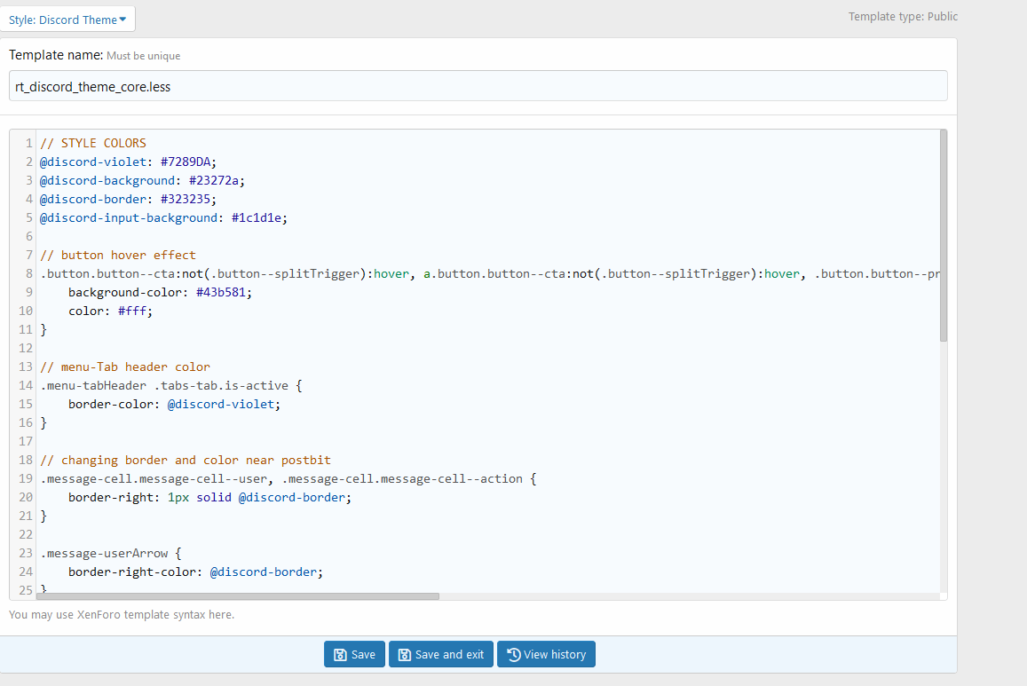Click the floppy disk icon on Save
Viewport: 1027px width, 686px height.
[x=339, y=655]
